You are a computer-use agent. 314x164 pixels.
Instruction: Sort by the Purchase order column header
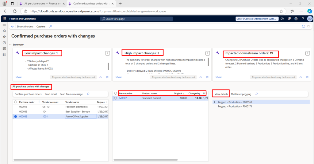[x=27, y=102]
